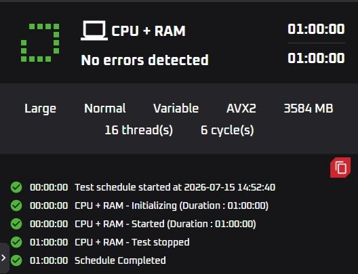Click the lower 01:00:00 duration timer
Viewport: 358px width, 274px height.
tap(316, 58)
